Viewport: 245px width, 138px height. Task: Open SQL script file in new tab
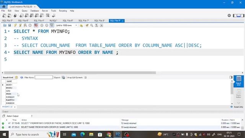(9, 15)
